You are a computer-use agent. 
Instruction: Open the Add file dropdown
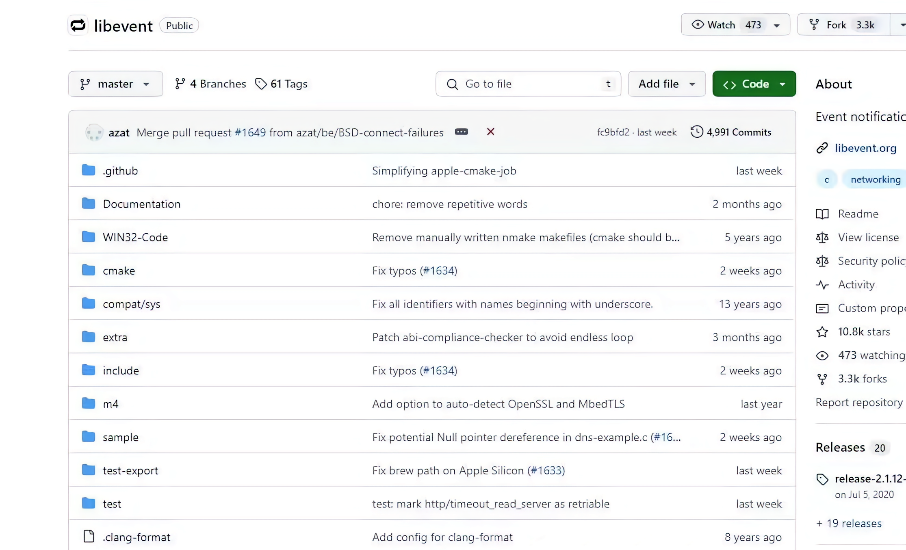(666, 84)
